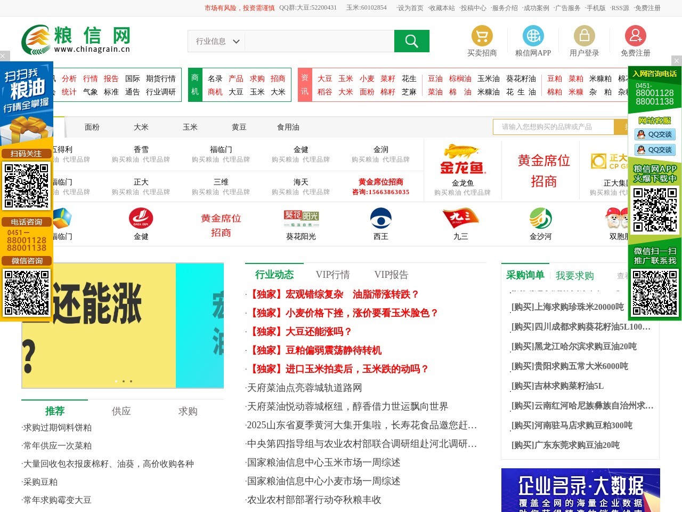Switch to the 面粉 category tab

[x=92, y=127]
